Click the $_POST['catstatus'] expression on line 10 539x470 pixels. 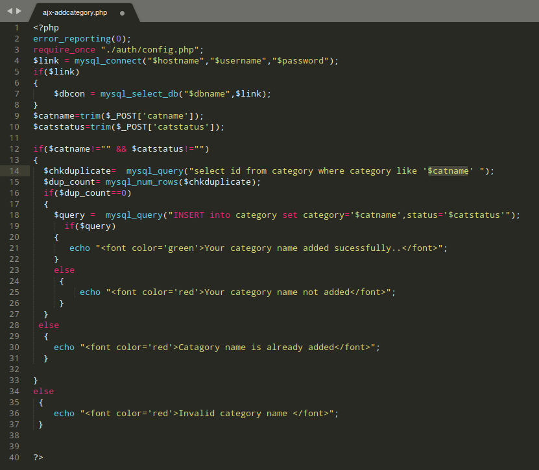tap(169, 127)
